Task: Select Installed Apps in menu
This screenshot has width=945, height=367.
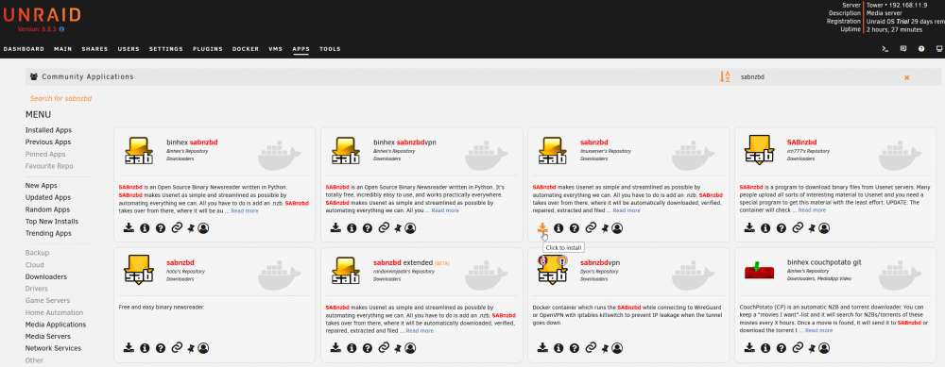Action: [48, 130]
